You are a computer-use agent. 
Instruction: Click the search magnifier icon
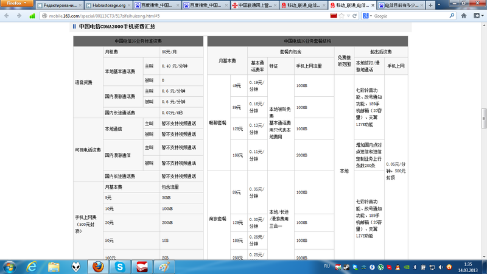(x=452, y=16)
